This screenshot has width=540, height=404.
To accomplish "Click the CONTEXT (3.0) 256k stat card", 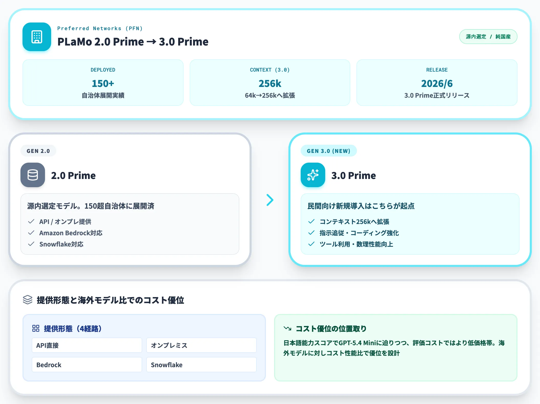I will point(270,83).
